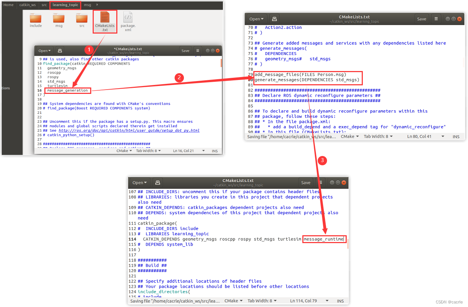This screenshot has height=307, width=468.
Task: Click 'Declare ROS dynamic reconfigure parameters' comment
Action: pyautogui.click(x=318, y=95)
